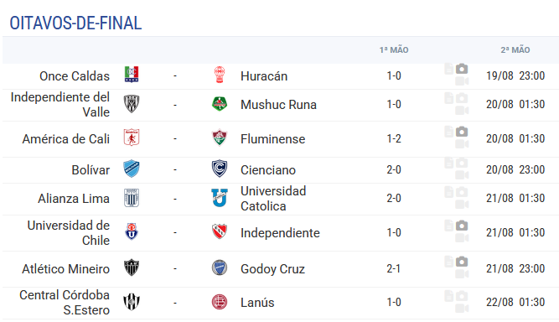Image resolution: width=559 pixels, height=322 pixels.
Task: Open the Once Caldas team crest
Action: (x=132, y=75)
